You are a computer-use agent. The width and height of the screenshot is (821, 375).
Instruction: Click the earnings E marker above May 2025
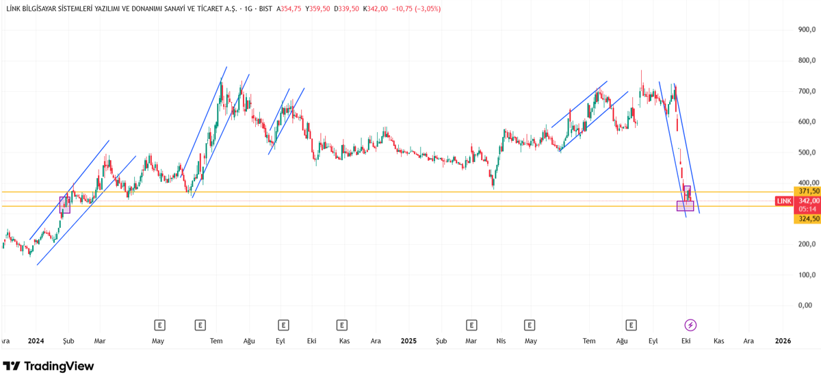[530, 325]
